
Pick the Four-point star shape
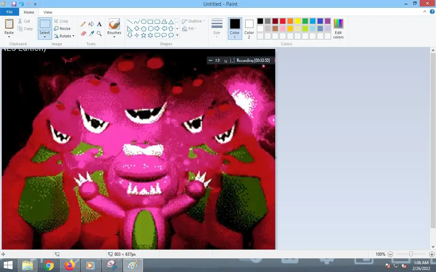pos(137,35)
